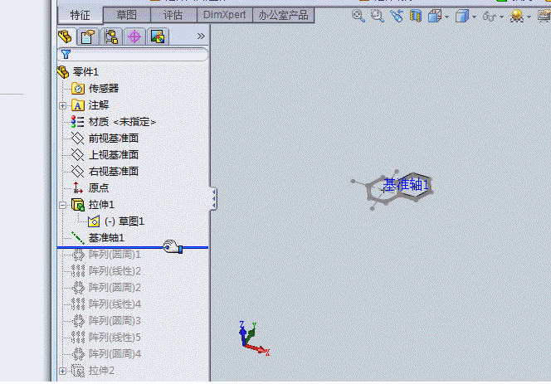Click the previous view icon
Screen dimensions: 551x384
coord(397,16)
